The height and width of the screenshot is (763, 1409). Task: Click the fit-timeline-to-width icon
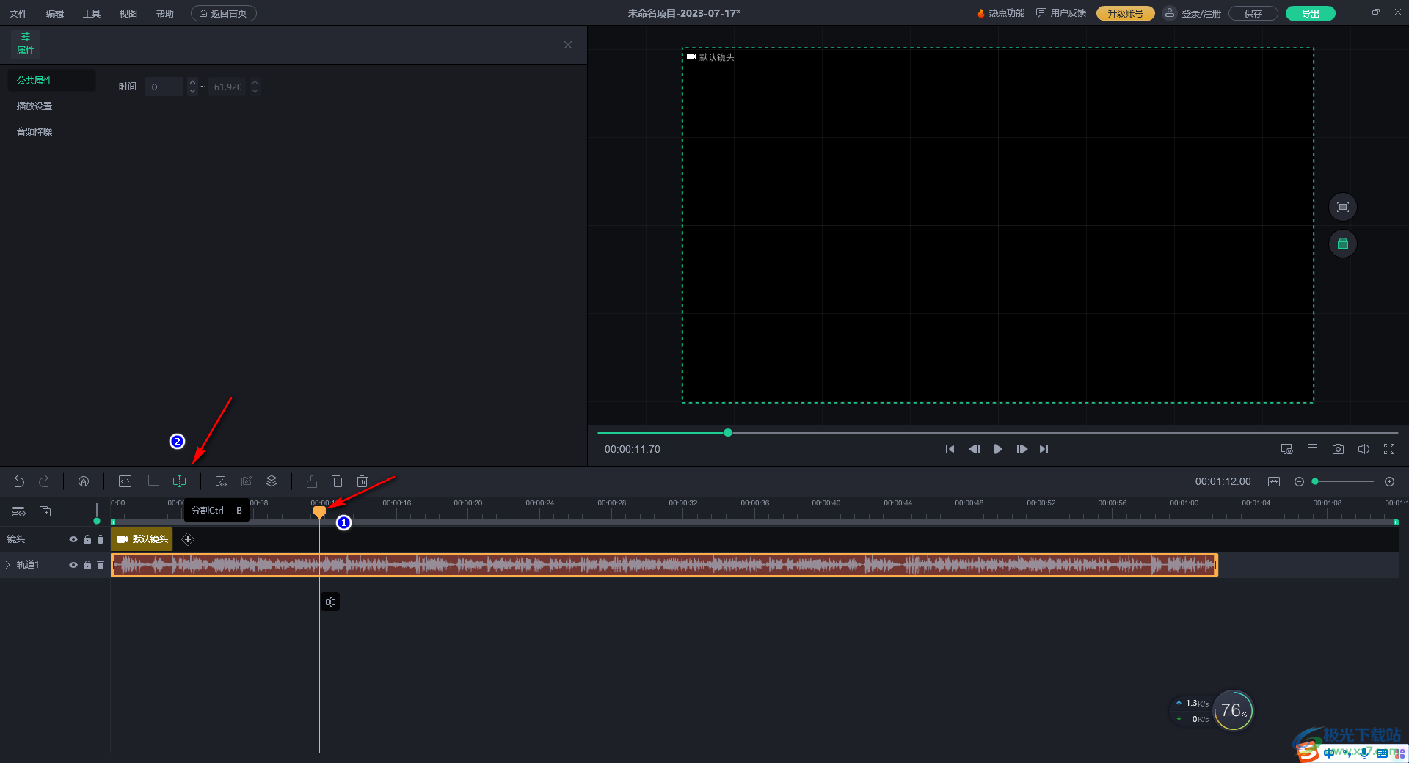click(1274, 481)
